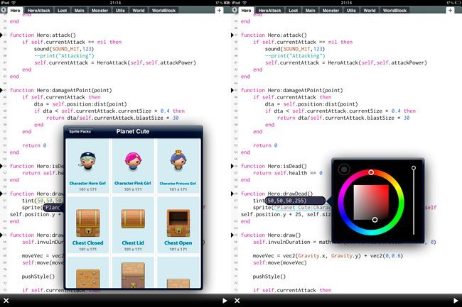The height and width of the screenshot is (307, 462).
Task: Collapse Hero:isDead() in the right screen
Action: pyautogui.click(x=232, y=166)
